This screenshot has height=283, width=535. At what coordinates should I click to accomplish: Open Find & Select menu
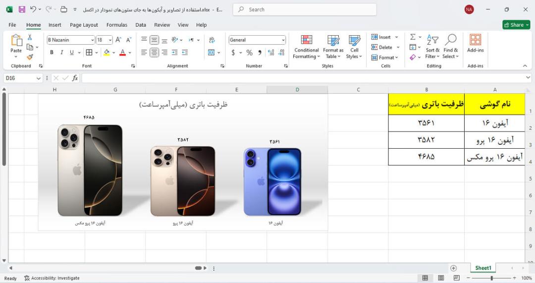(x=451, y=47)
